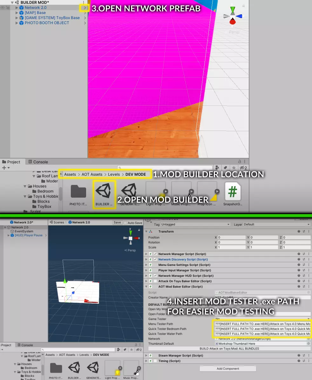The image size is (312, 380).
Task: Expand the Network 2.0 object in BUILDER MOD hierarchy
Action: (17, 8)
